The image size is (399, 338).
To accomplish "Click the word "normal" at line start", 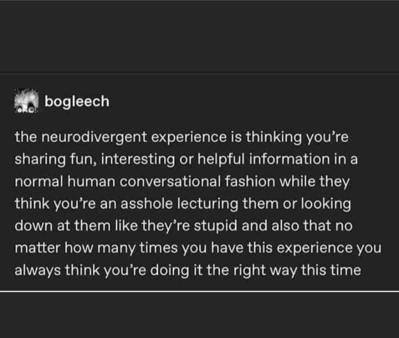I will pos(39,181).
